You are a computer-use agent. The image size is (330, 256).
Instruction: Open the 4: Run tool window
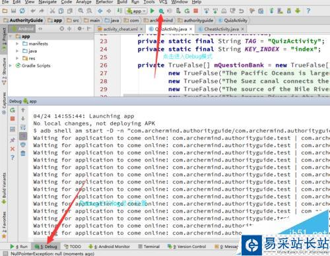pyautogui.click(x=19, y=247)
